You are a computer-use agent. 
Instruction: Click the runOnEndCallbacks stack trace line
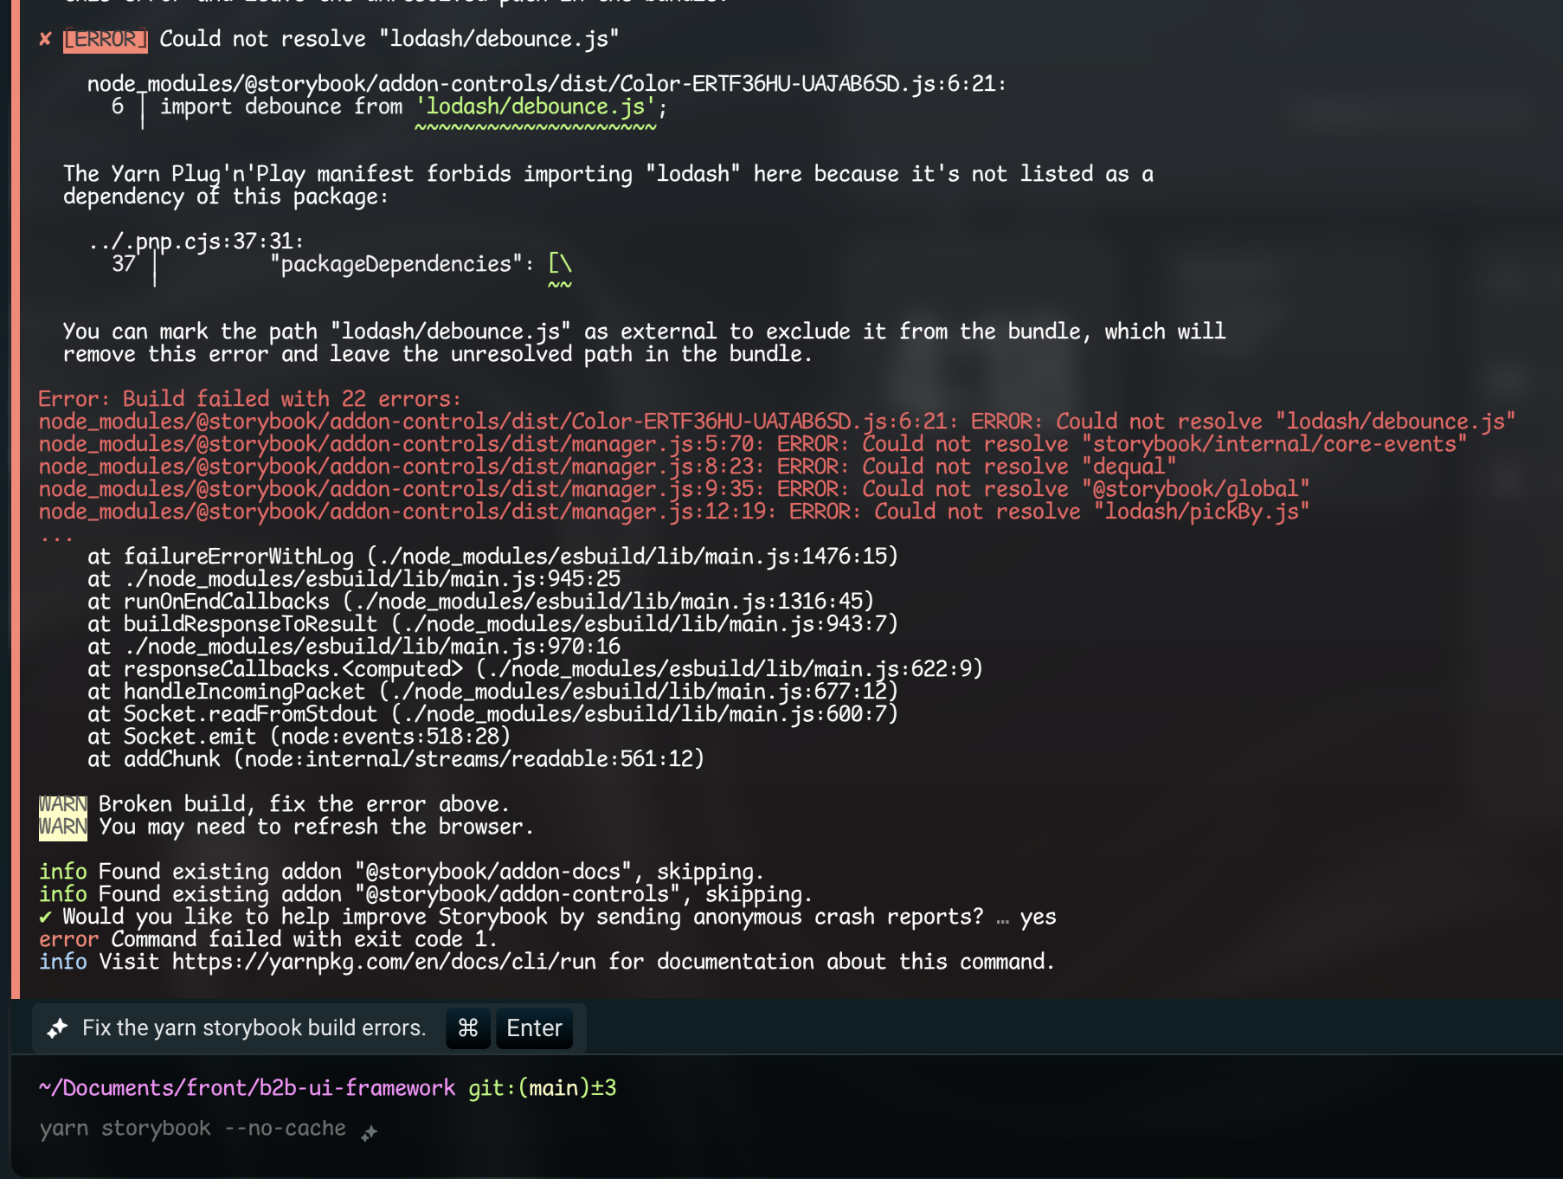[480, 602]
